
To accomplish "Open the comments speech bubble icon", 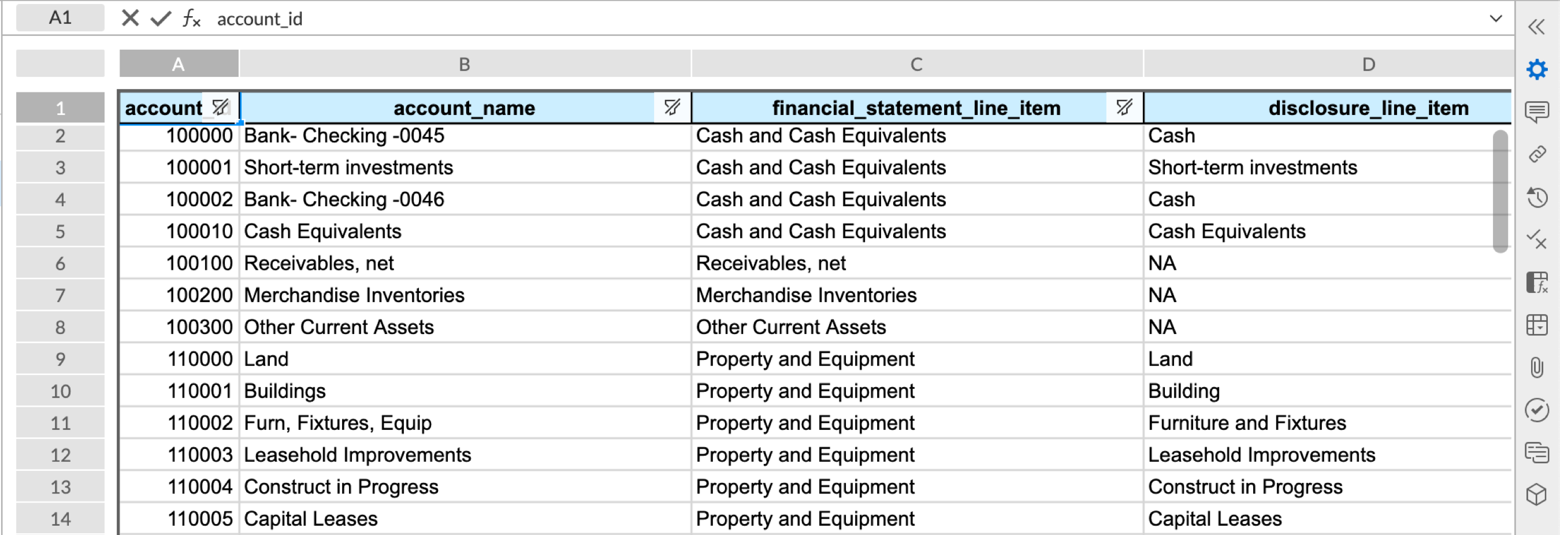I will tap(1536, 112).
